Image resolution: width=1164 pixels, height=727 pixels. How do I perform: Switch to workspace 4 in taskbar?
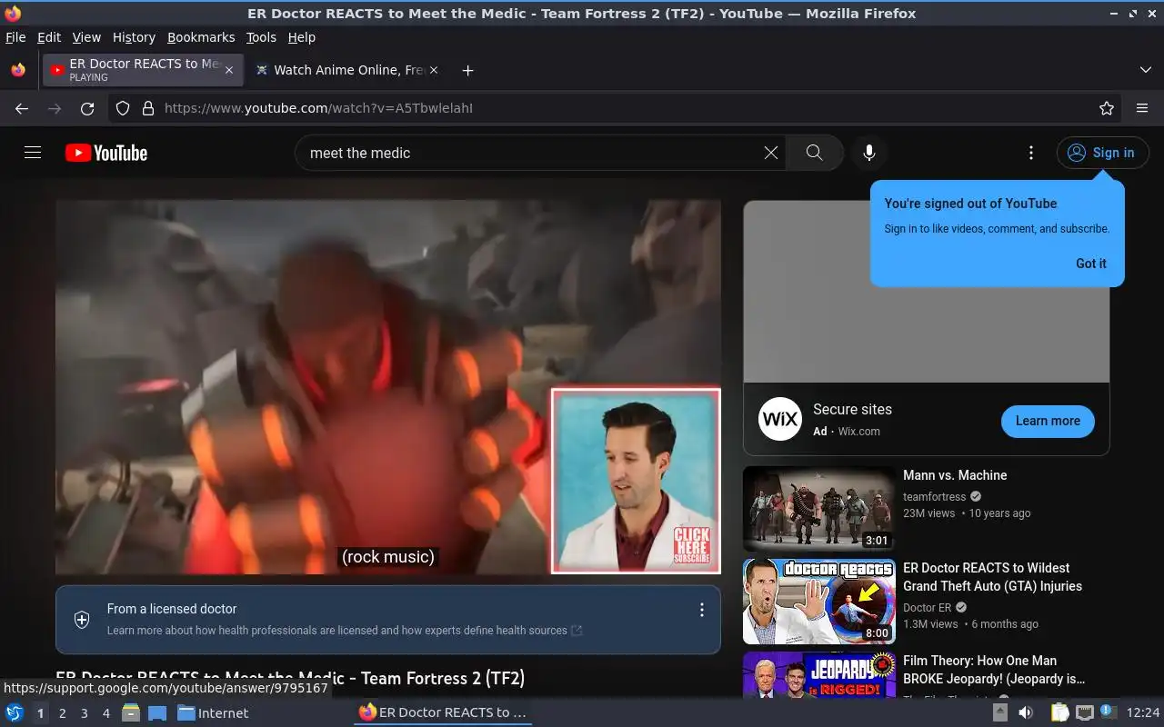pyautogui.click(x=106, y=713)
